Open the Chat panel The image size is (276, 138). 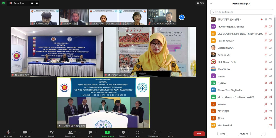[90, 132]
